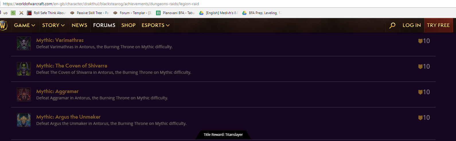The width and height of the screenshot is (456, 141).
Task: Click the TRY FREE button
Action: pos(438,25)
